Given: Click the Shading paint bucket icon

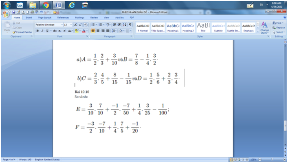Looking at the screenshot, I should (x=120, y=31).
